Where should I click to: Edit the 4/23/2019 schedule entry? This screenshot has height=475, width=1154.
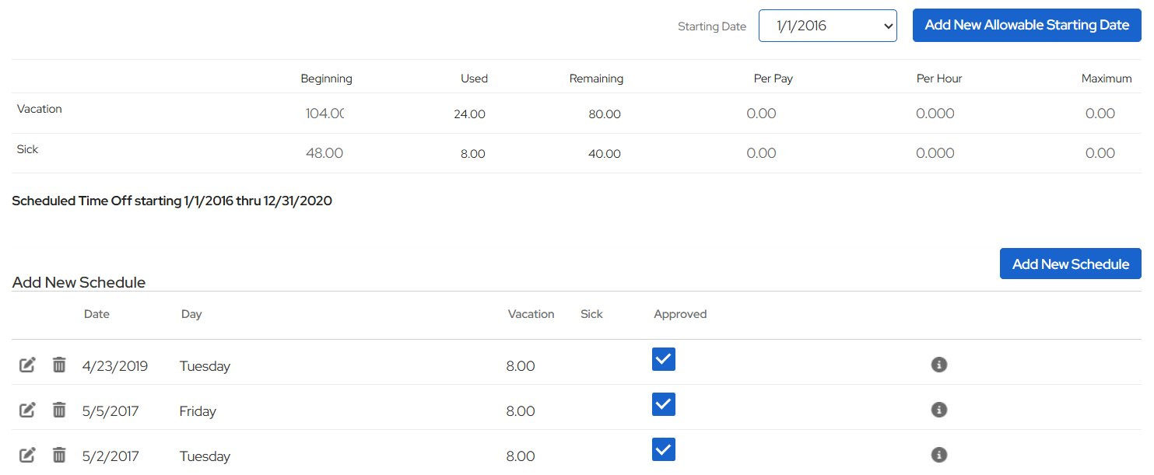(x=27, y=365)
